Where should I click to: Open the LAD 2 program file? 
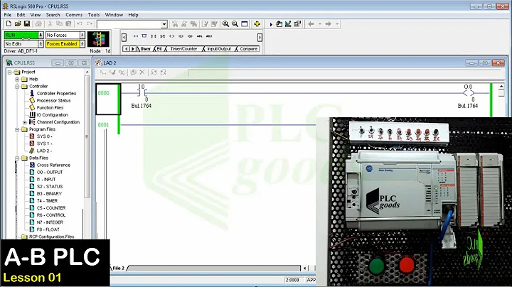coord(44,151)
